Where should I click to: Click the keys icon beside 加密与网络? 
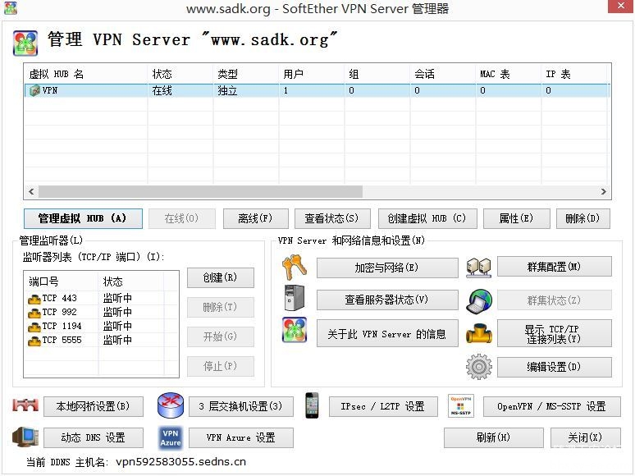[295, 268]
